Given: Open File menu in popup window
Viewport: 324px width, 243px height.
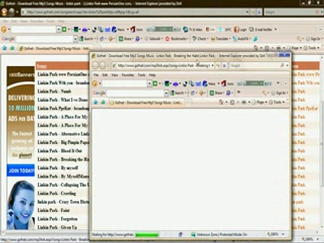Looking at the screenshot, I should 96,75.
